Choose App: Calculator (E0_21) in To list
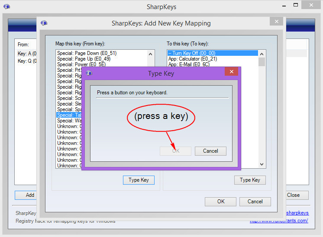The image size is (323, 237). coord(192,59)
